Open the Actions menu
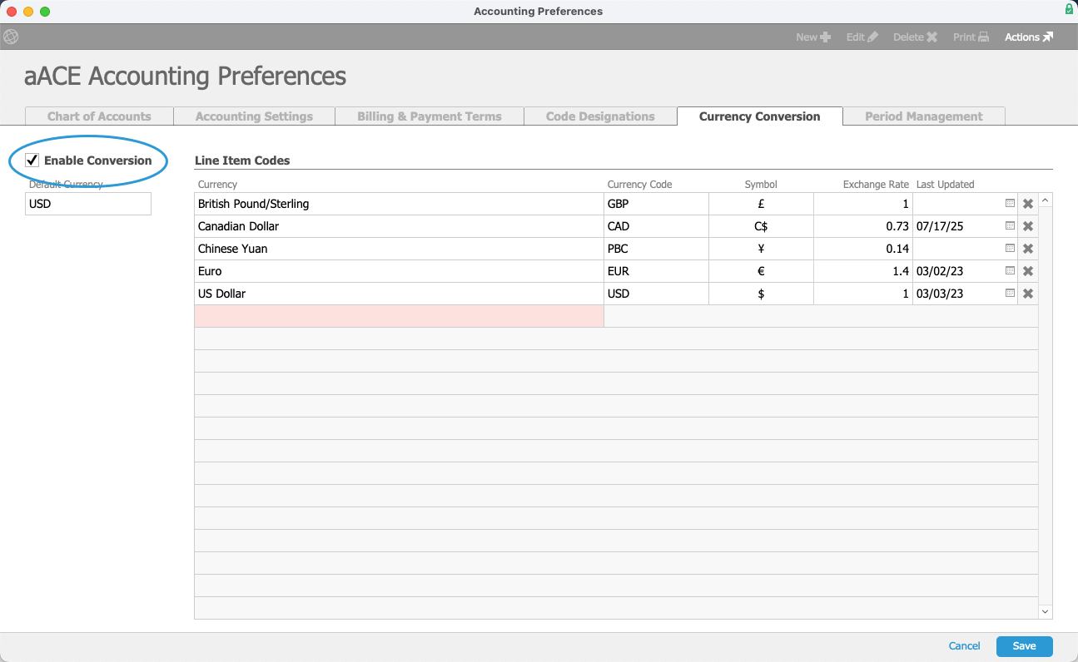The width and height of the screenshot is (1078, 662). point(1029,37)
